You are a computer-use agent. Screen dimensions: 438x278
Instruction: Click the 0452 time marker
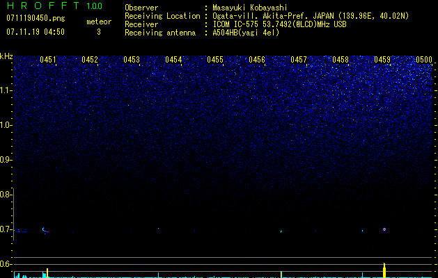[x=90, y=60]
